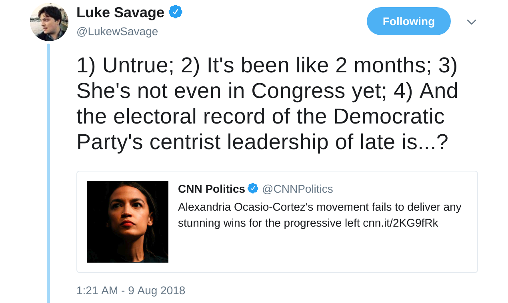Click CNN Politics' verified badge
Screen dimensions: 508x303
coord(253,188)
